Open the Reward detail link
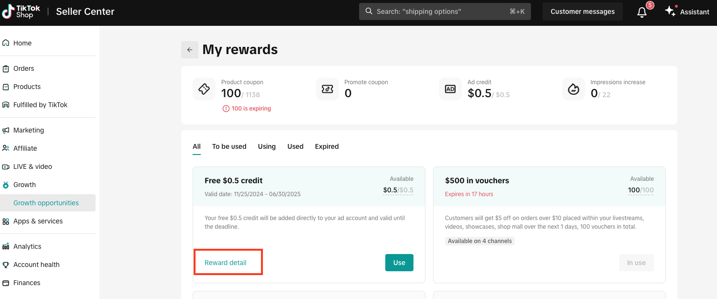Image resolution: width=717 pixels, height=299 pixels. click(226, 263)
